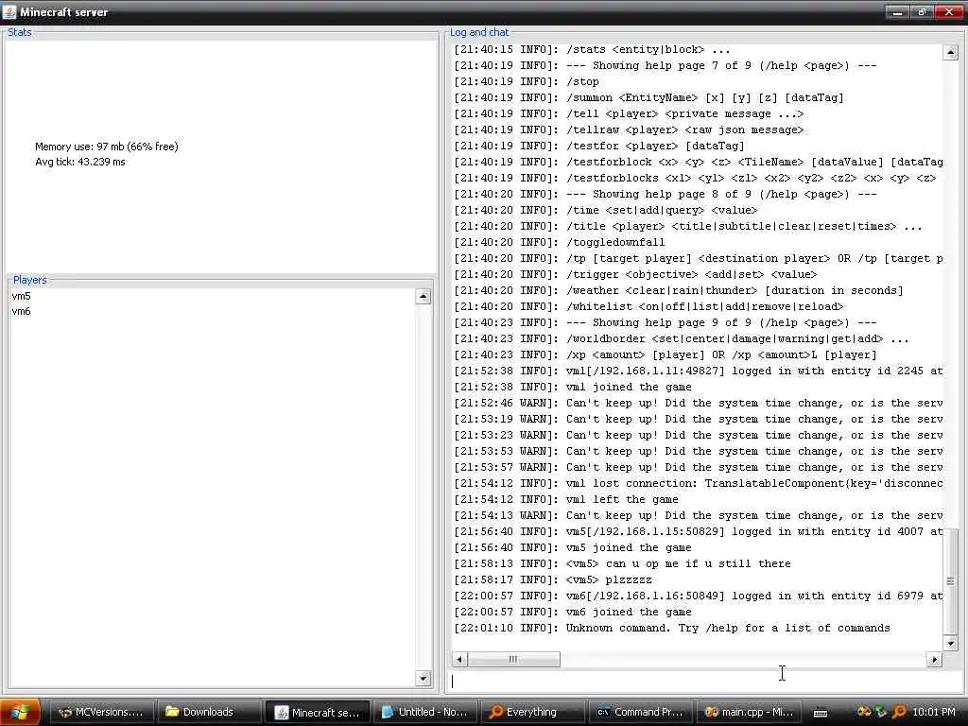Viewport: 968px width, 726px height.
Task: Select player vm5 in the Players list
Action: pyautogui.click(x=21, y=296)
